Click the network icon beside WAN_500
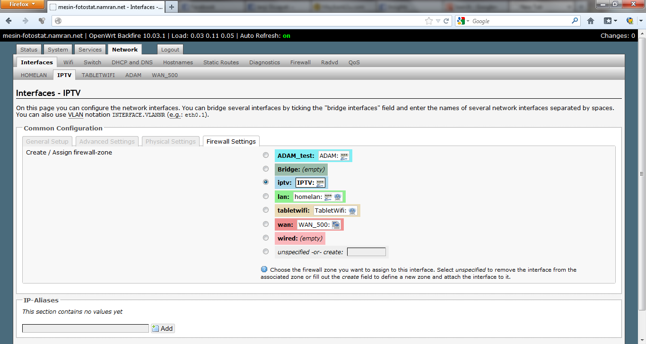The width and height of the screenshot is (646, 344). point(336,225)
